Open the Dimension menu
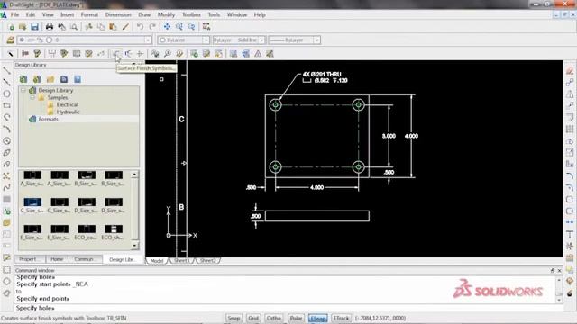The image size is (577, 324). [118, 14]
